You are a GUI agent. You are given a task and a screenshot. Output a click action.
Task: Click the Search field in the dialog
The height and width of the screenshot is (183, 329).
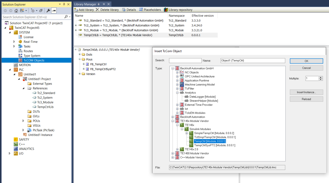185,60
